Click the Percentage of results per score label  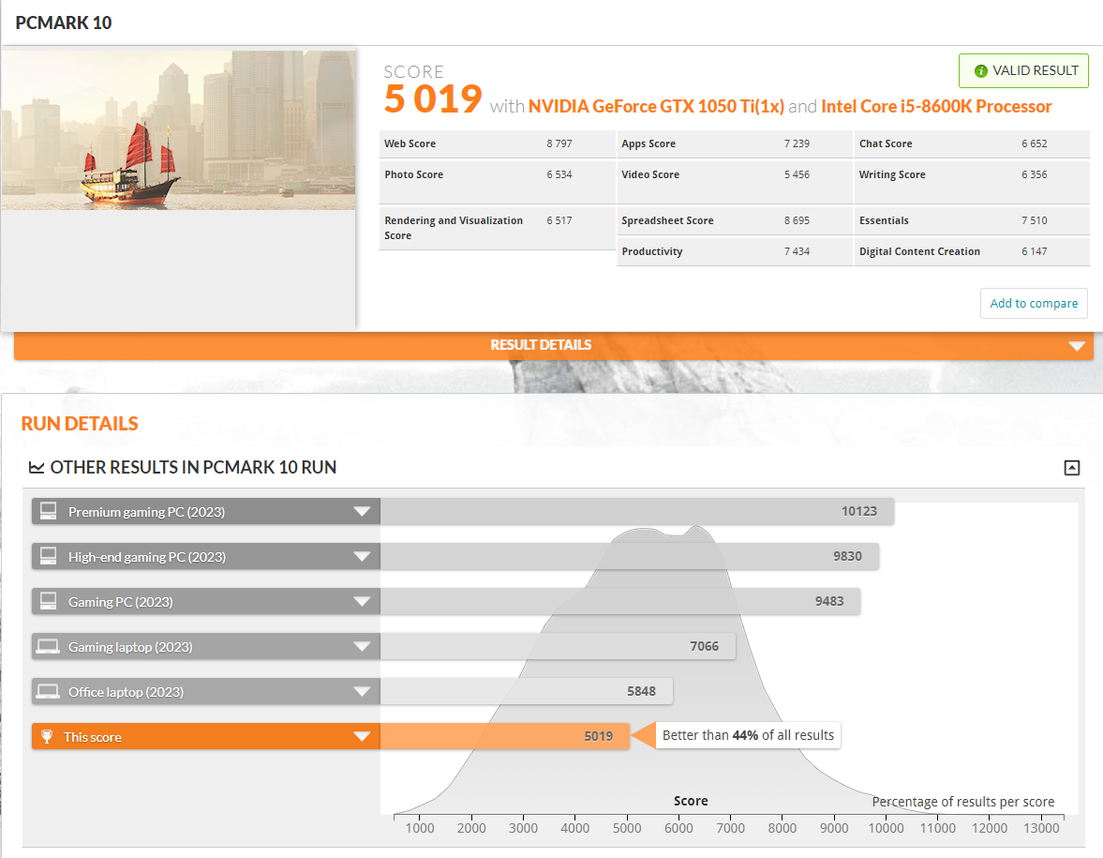tap(963, 802)
